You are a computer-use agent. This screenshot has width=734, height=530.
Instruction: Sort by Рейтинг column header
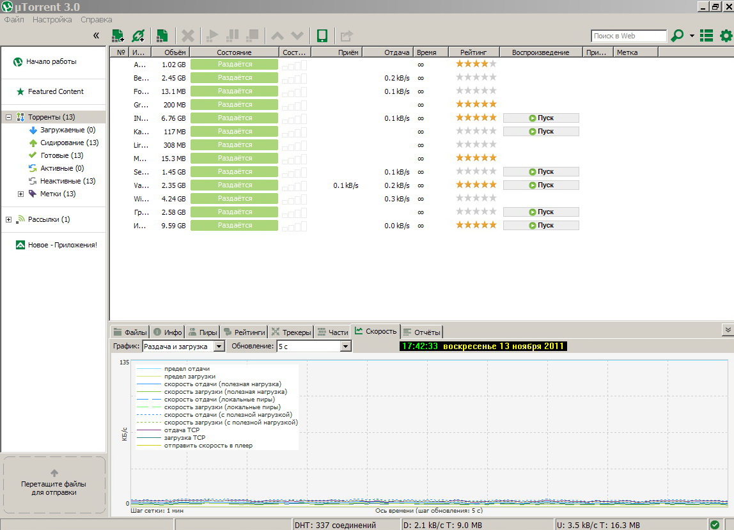(474, 52)
